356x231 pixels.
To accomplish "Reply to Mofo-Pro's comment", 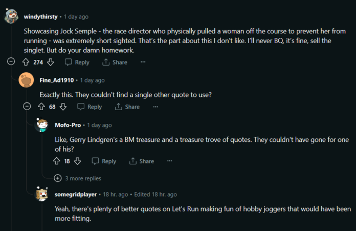I will click(x=104, y=161).
